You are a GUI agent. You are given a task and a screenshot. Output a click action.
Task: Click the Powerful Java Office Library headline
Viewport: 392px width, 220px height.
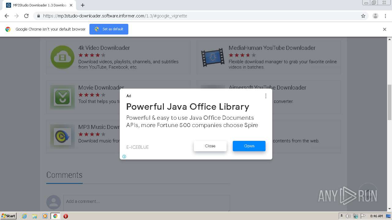pos(188,107)
